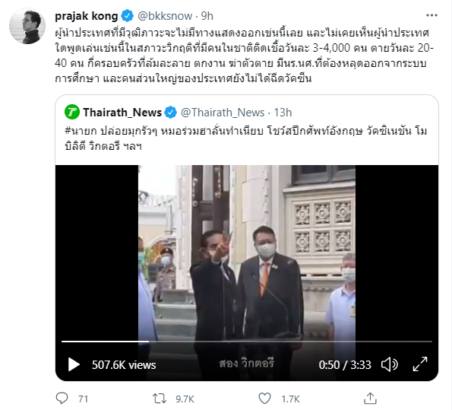This screenshot has width=452, height=410.
Task: Open the three-dot more options menu
Action: tap(431, 15)
